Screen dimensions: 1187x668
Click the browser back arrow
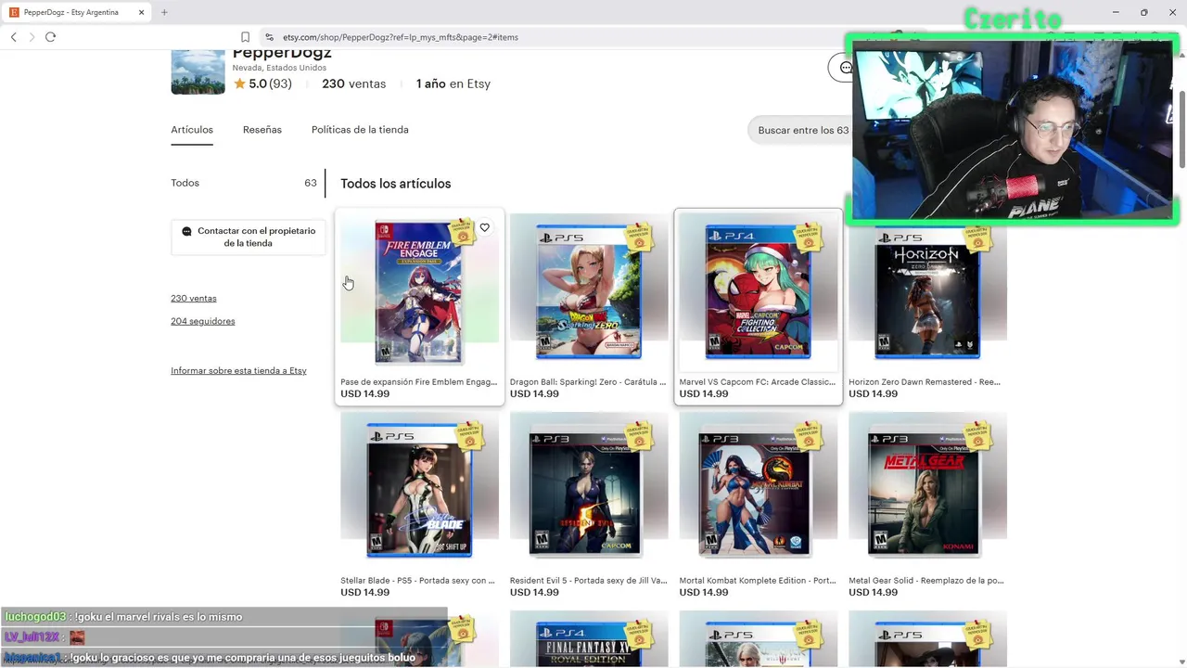tap(14, 37)
